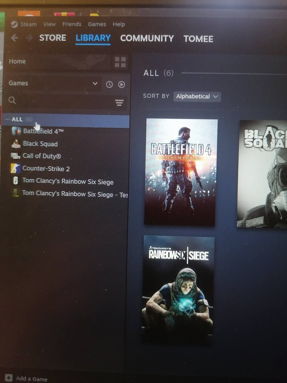Click the library search field
Viewport: 287px width, 383px height.
tap(63, 101)
